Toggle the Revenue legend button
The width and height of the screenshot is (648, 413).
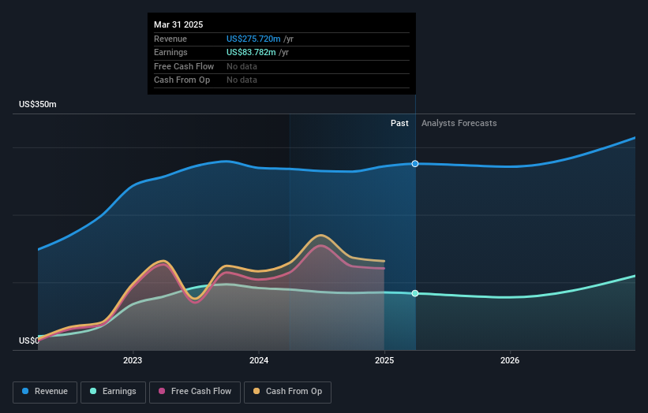pos(45,392)
